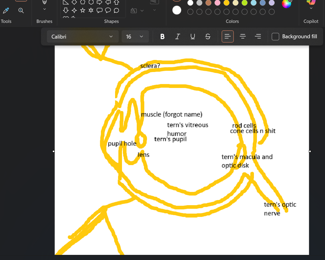
Task: Choose the lime green color swatch
Action: coord(245,3)
